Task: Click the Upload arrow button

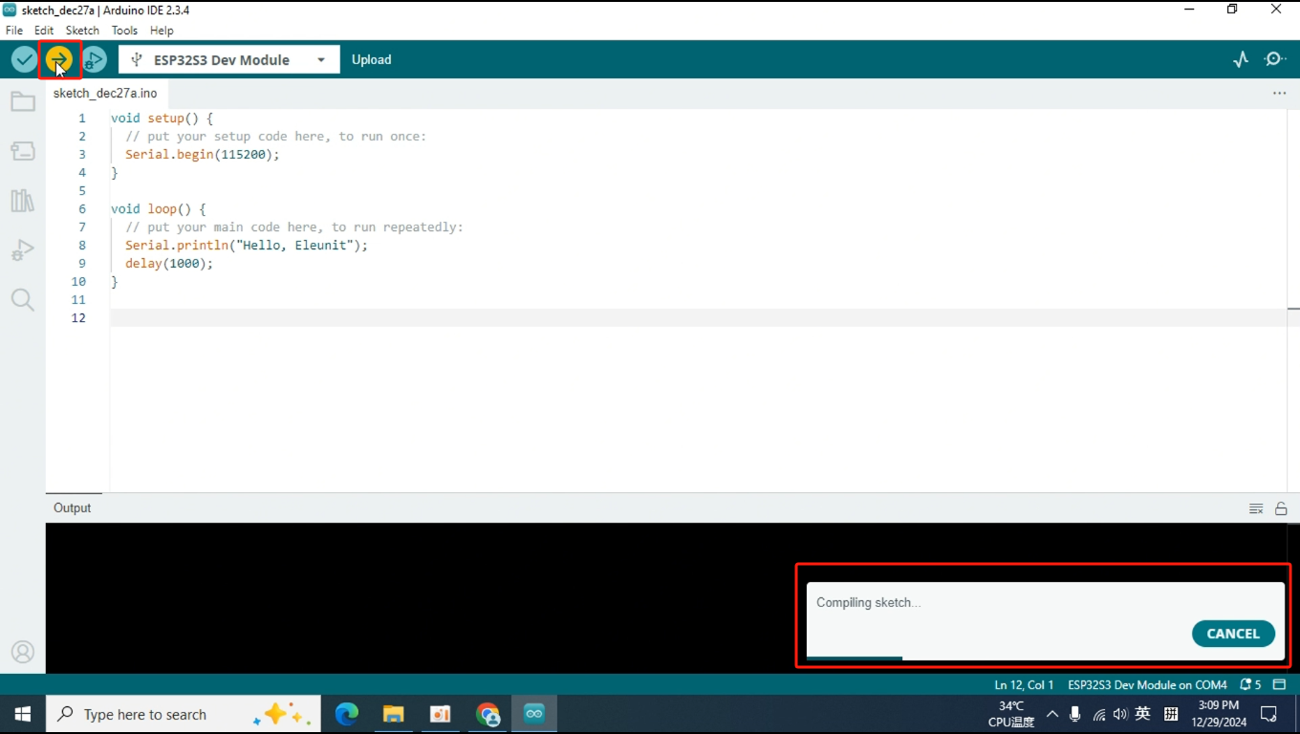Action: coord(59,59)
